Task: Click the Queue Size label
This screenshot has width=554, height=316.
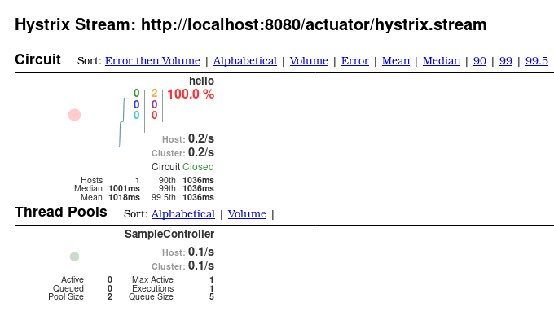Action: 151,296
